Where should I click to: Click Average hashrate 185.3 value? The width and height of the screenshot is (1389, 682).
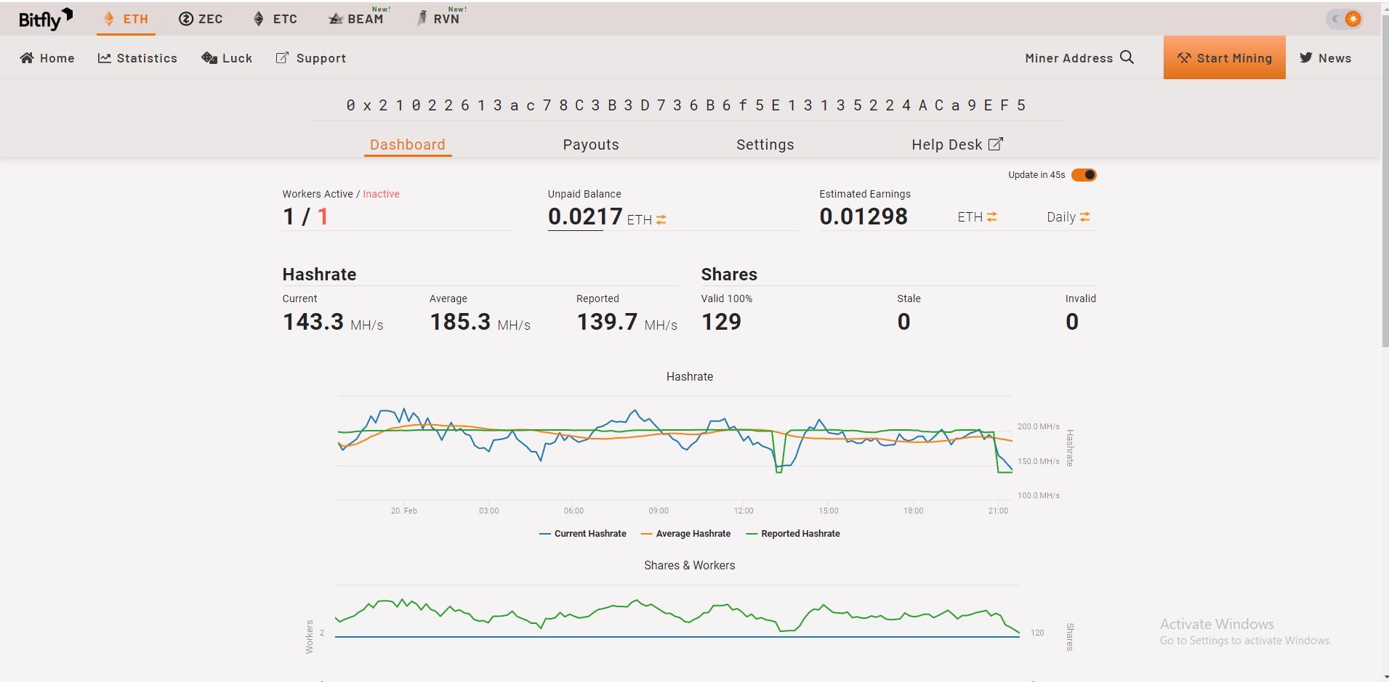click(x=460, y=322)
